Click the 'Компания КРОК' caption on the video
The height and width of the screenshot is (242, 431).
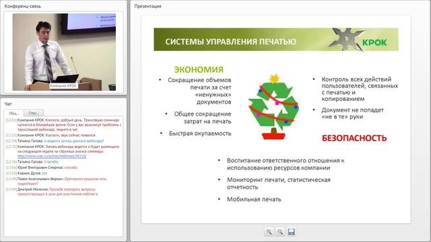[63, 86]
